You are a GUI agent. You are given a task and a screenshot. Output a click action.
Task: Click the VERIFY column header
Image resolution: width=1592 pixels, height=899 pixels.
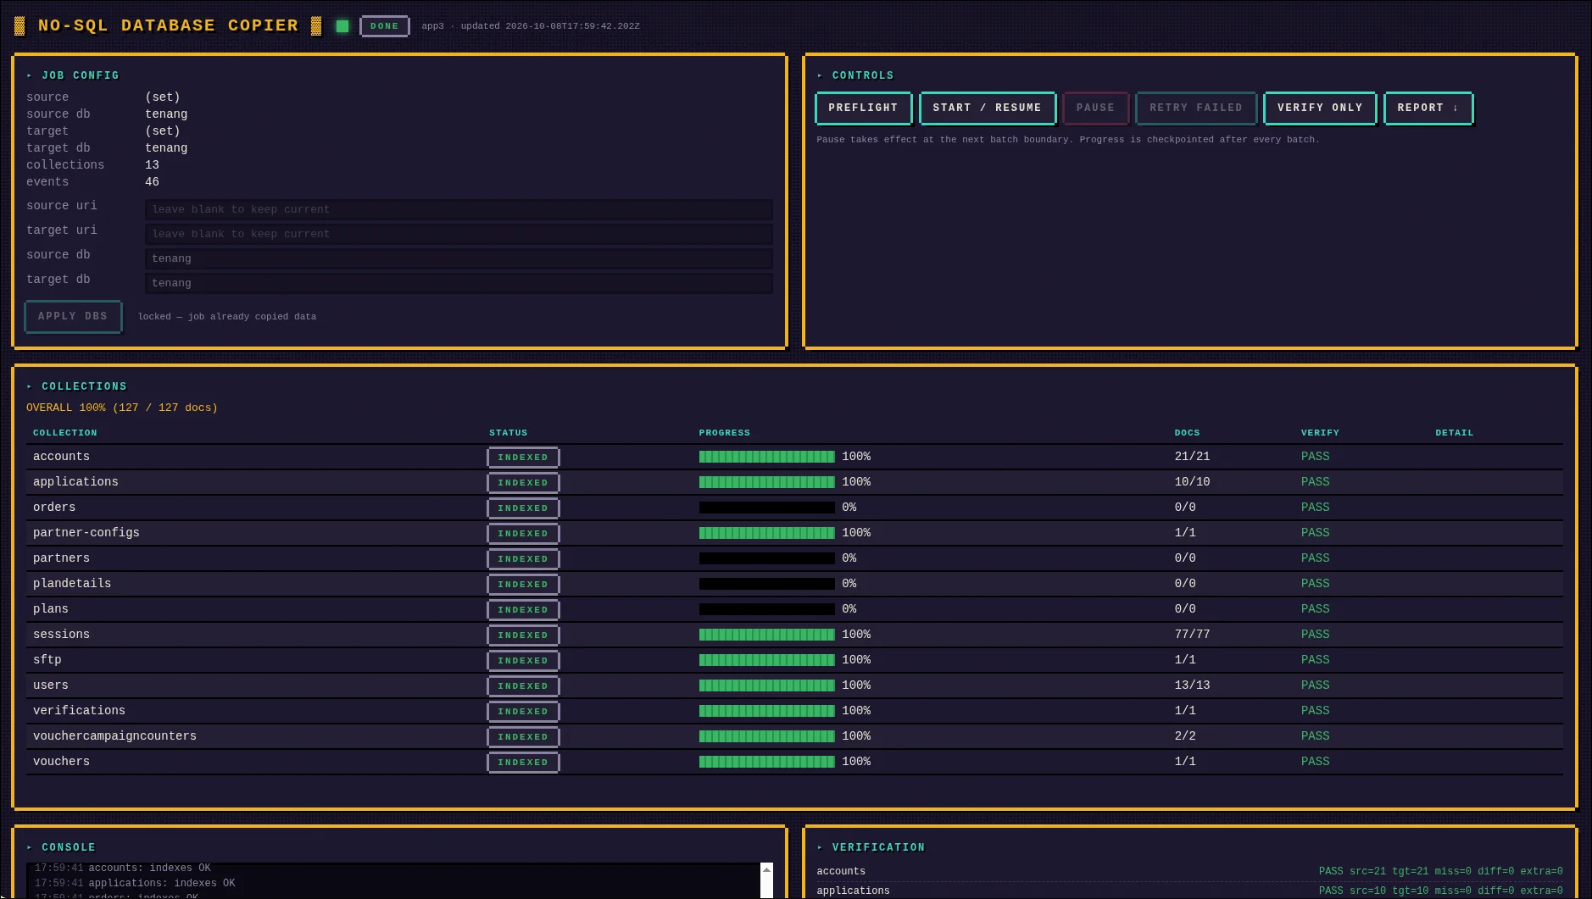tap(1321, 433)
